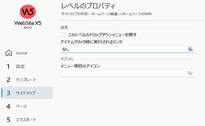This screenshot has width=205, height=126.
Task: Click the empty メニュー項目のアイコン field
Action: pos(128,73)
